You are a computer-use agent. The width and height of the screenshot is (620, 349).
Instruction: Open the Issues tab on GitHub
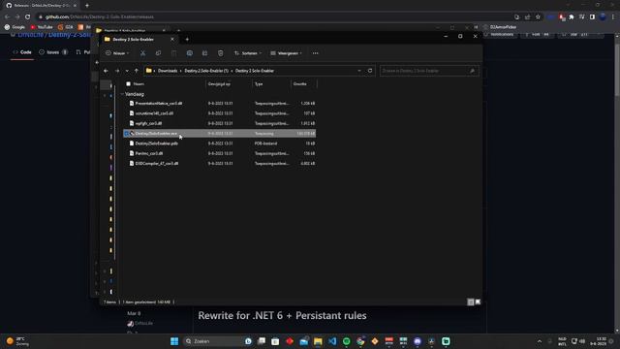pos(53,52)
